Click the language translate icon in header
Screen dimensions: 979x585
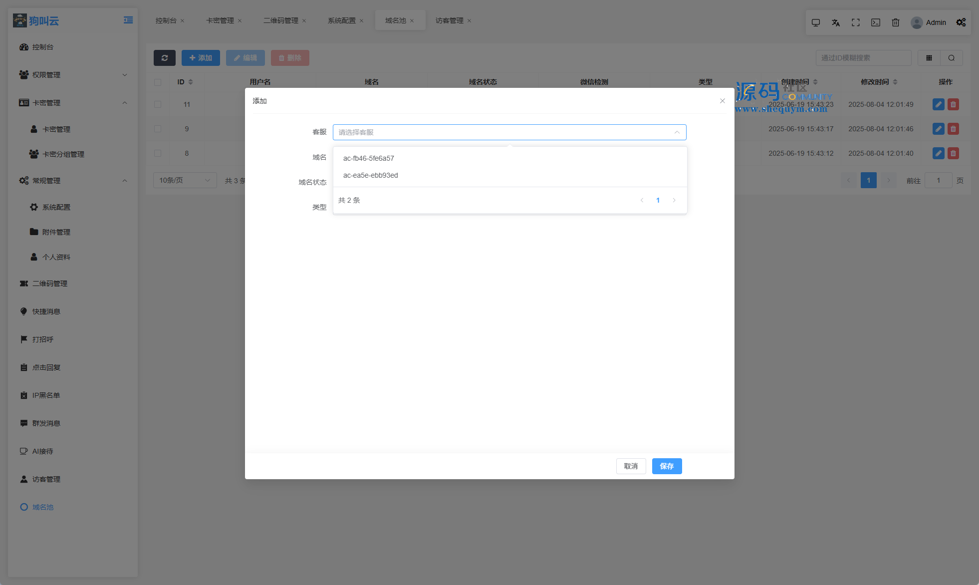pyautogui.click(x=836, y=22)
